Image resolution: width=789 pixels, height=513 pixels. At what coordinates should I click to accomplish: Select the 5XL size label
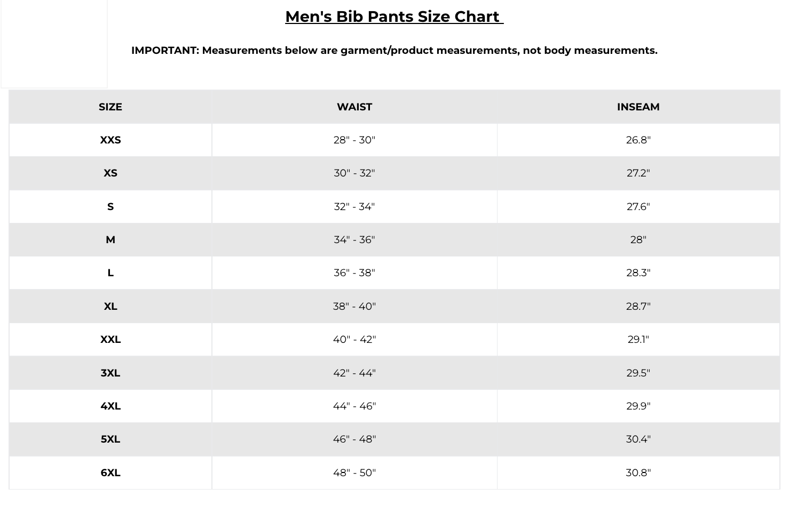tap(111, 439)
